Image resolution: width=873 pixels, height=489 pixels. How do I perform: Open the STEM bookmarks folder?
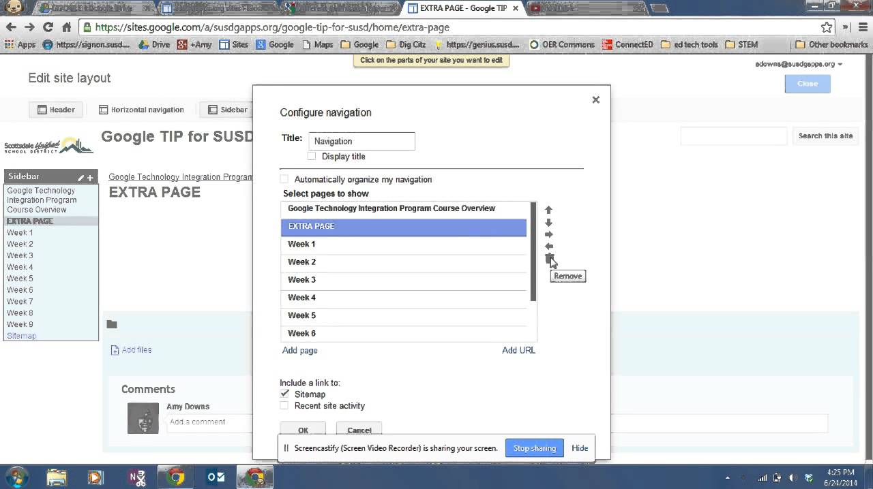(741, 44)
